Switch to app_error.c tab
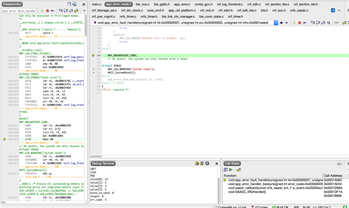The height and width of the screenshot is (208, 349). click(182, 4)
